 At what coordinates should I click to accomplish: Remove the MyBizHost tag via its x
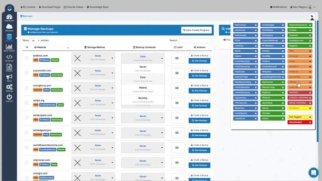[256, 25]
